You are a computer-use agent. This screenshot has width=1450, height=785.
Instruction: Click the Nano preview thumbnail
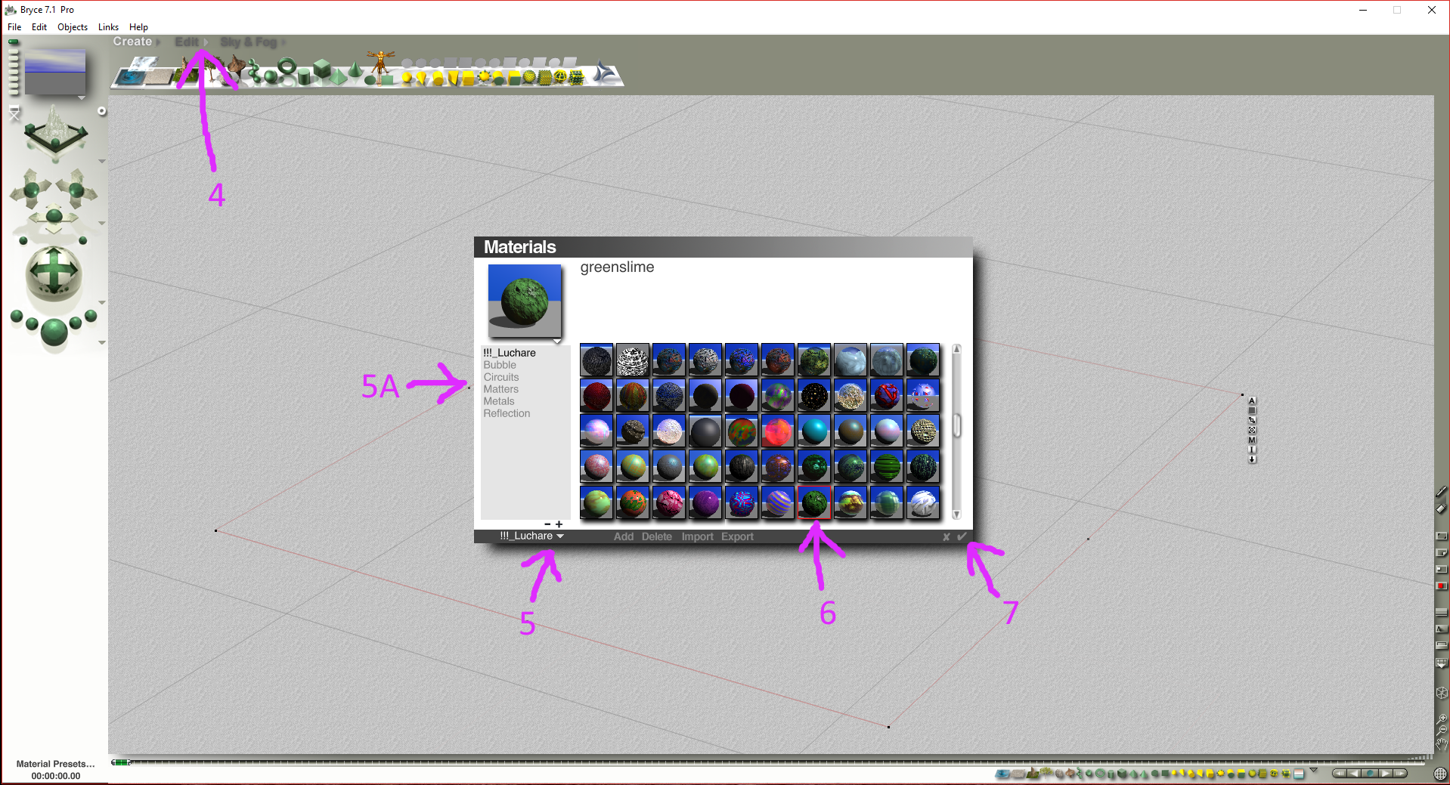coord(55,72)
